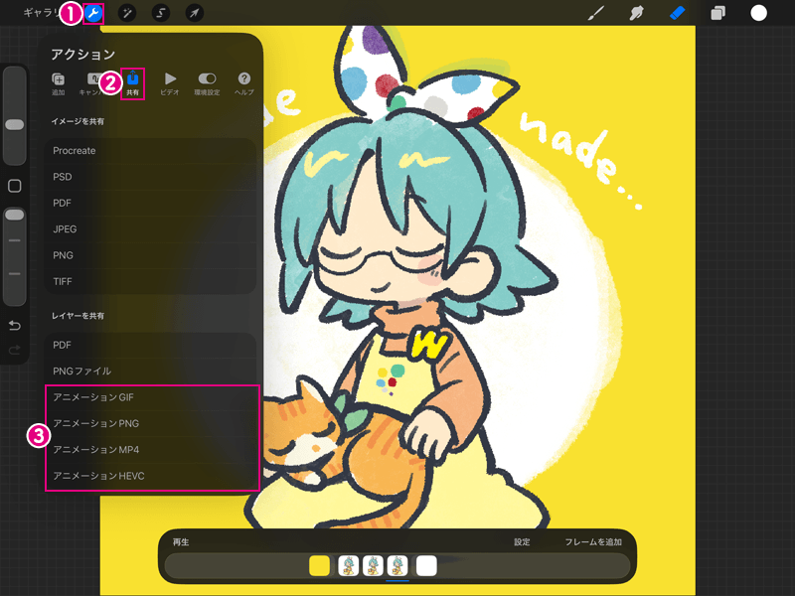Switch to the 共有 share tab

133,84
